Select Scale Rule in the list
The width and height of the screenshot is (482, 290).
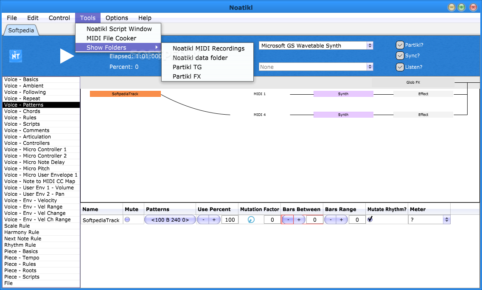41,226
